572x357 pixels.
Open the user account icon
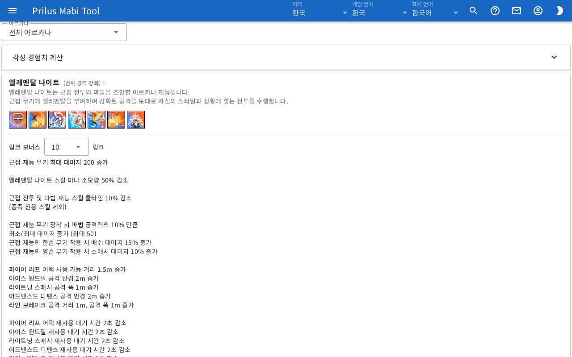pos(538,11)
